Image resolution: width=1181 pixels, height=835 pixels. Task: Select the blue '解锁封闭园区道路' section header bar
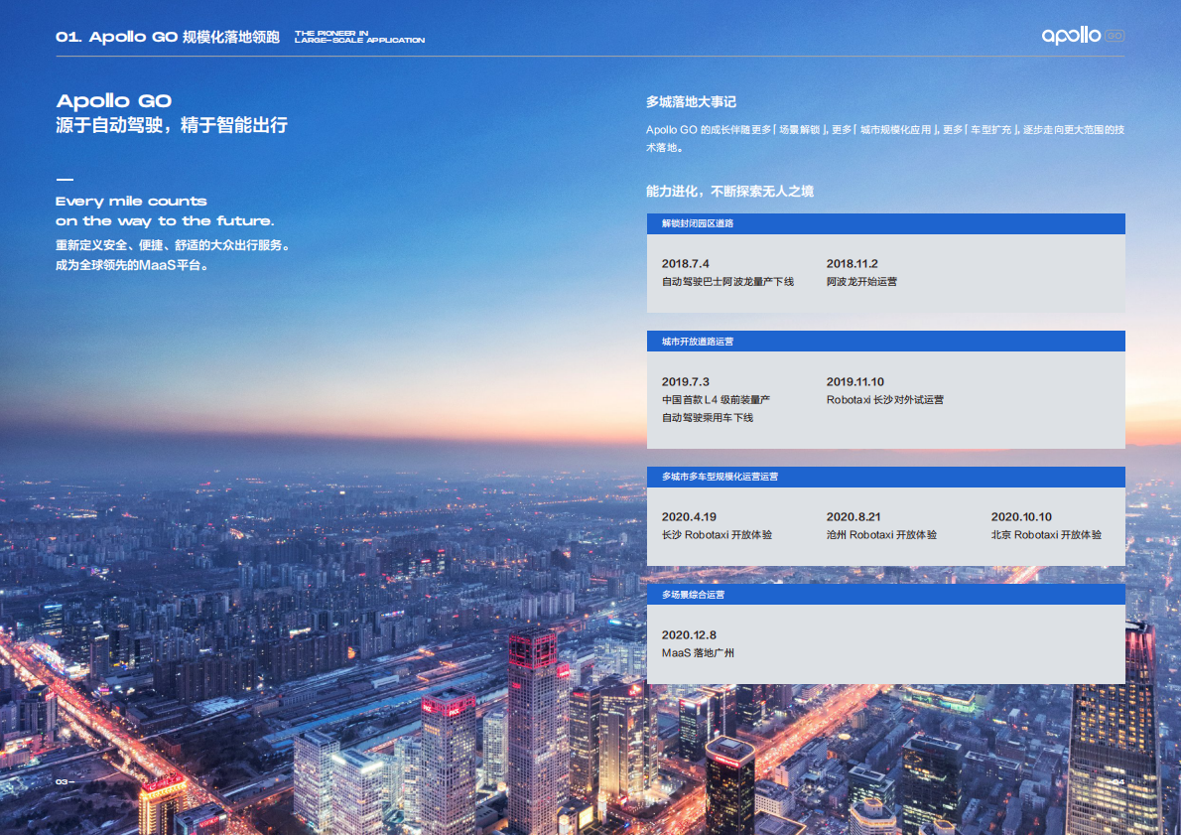click(885, 223)
